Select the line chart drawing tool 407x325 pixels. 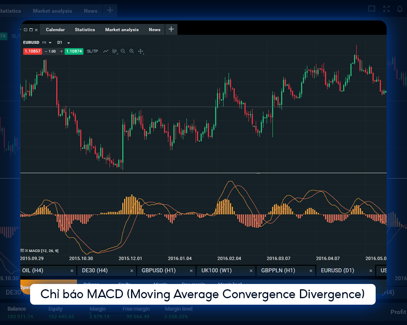pos(106,51)
